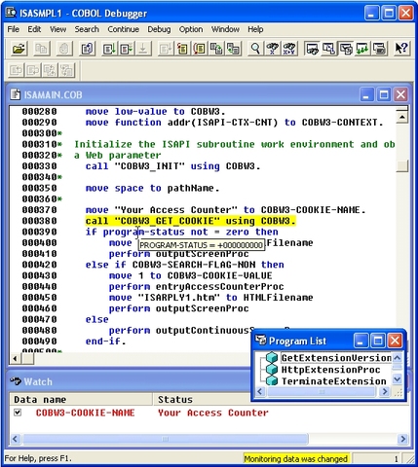Viewport: 418px width, 467px height.
Task: Open the Option menu
Action: coord(191,29)
